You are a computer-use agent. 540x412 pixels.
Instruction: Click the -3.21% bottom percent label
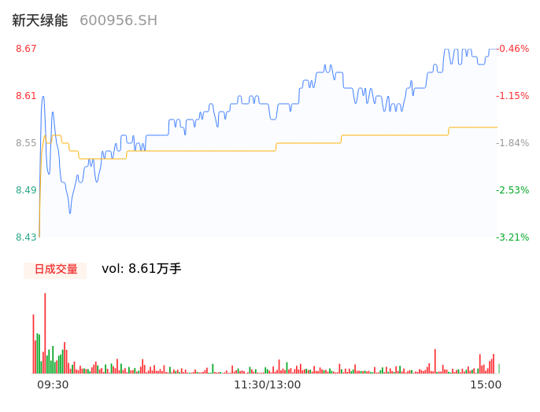pyautogui.click(x=512, y=237)
